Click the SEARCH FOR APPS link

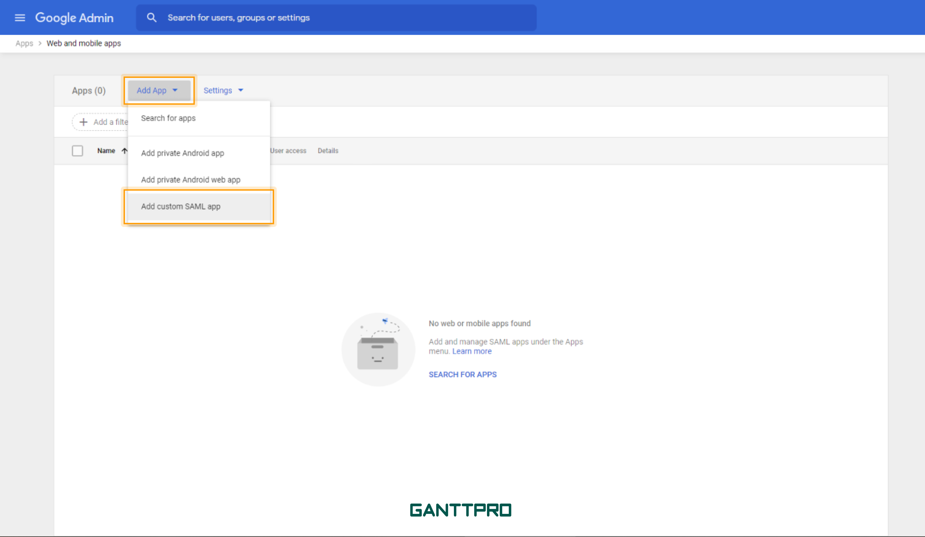point(463,375)
